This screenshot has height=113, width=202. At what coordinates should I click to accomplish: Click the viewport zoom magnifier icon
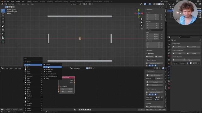(x=142, y=19)
